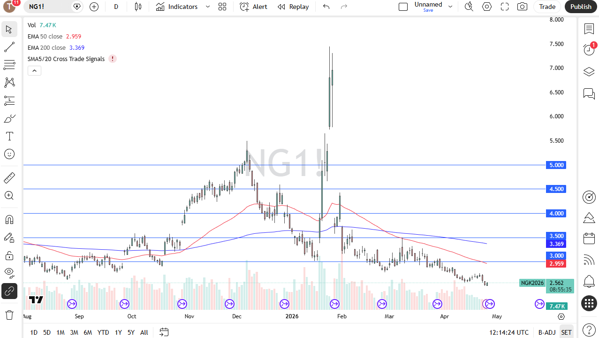Remove objects with the trash icon
This screenshot has width=599, height=338.
[x=9, y=315]
